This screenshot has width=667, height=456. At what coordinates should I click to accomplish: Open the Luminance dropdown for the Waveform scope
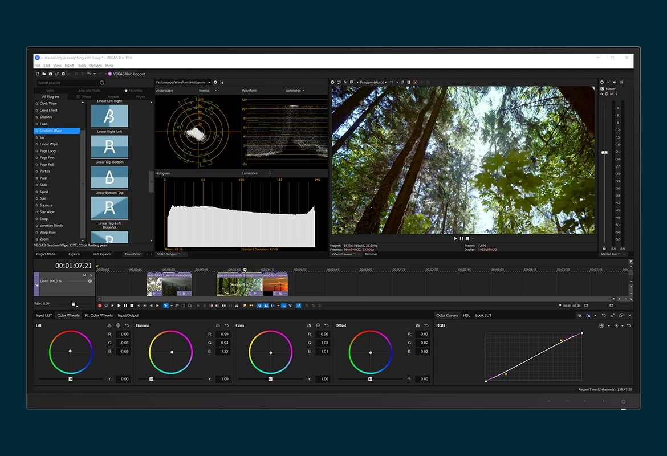[x=295, y=90]
